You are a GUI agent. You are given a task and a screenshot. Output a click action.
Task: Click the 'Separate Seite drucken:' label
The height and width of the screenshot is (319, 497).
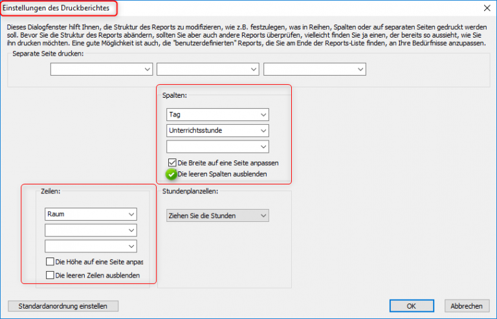tap(48, 54)
